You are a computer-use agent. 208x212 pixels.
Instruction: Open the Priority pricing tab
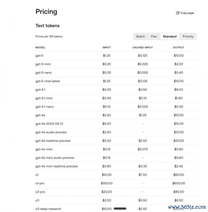pos(188,36)
